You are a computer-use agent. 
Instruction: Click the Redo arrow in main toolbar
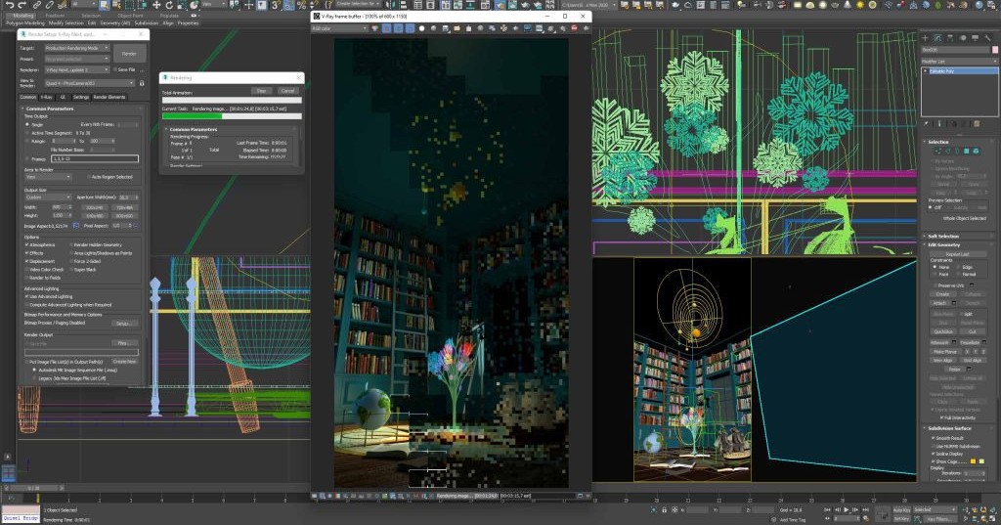pyautogui.click(x=22, y=5)
